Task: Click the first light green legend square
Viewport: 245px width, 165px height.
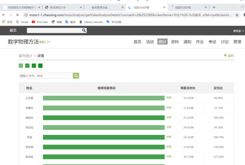Action: pyautogui.click(x=21, y=66)
